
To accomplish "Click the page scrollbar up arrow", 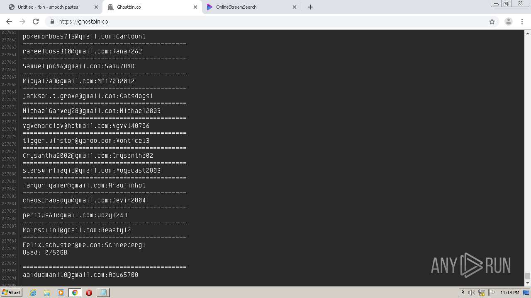I will (x=528, y=33).
